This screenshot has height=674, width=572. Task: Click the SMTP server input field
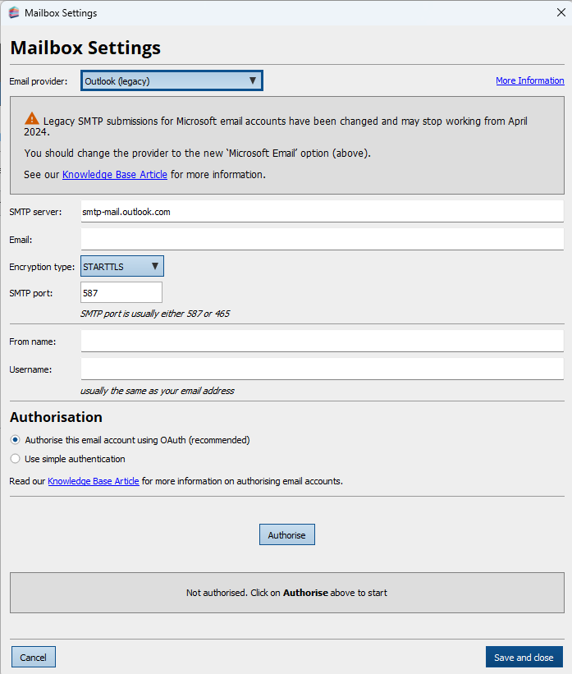322,212
